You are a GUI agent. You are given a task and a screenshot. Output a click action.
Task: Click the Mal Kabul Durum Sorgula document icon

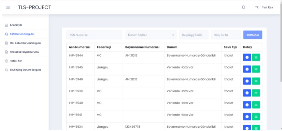point(6,43)
